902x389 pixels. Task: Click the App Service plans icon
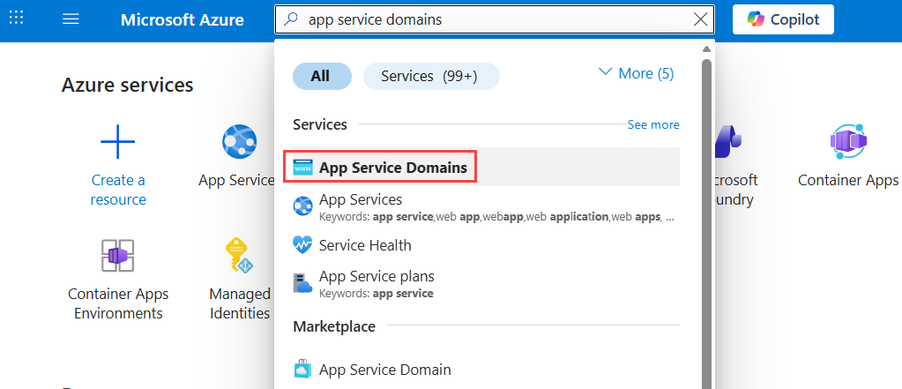(x=302, y=283)
